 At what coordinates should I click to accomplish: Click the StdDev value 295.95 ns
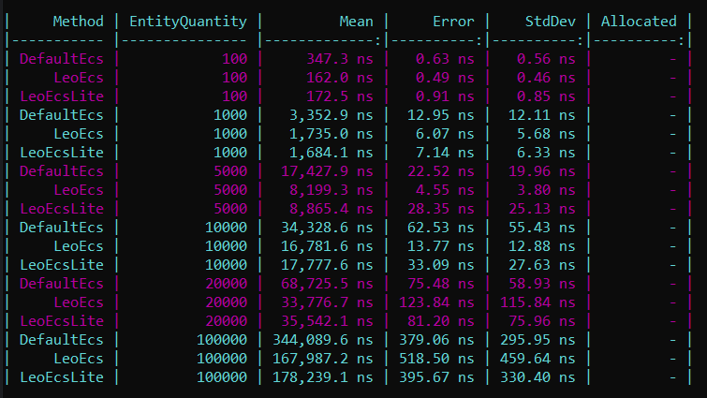[x=538, y=339]
